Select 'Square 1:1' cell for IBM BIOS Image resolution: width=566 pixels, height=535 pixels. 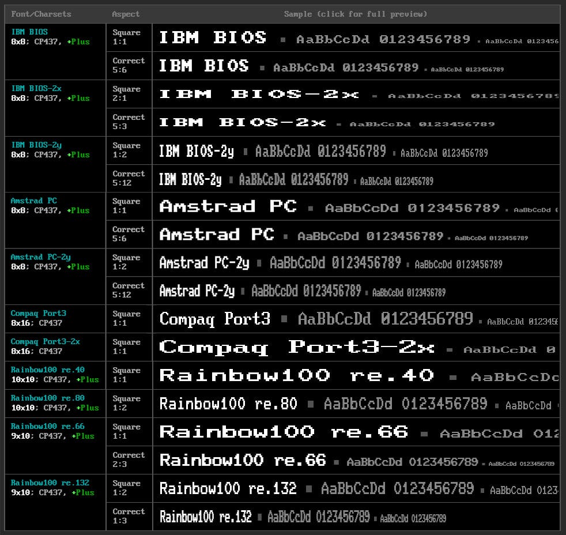click(x=129, y=37)
